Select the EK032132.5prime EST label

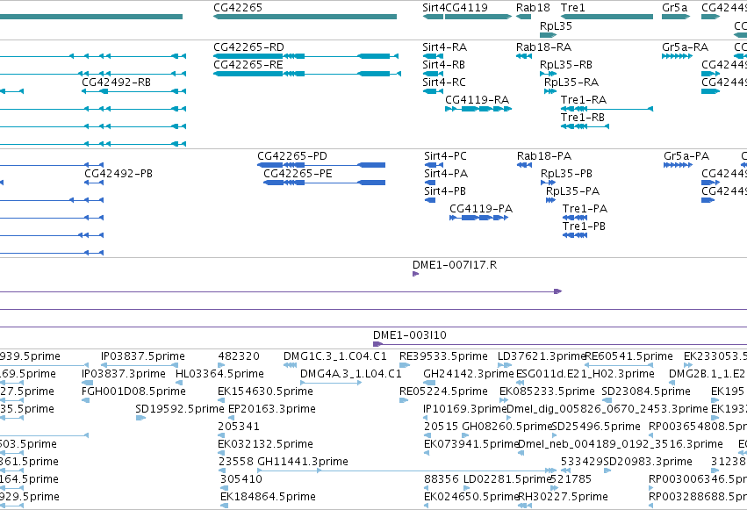pyautogui.click(x=265, y=444)
